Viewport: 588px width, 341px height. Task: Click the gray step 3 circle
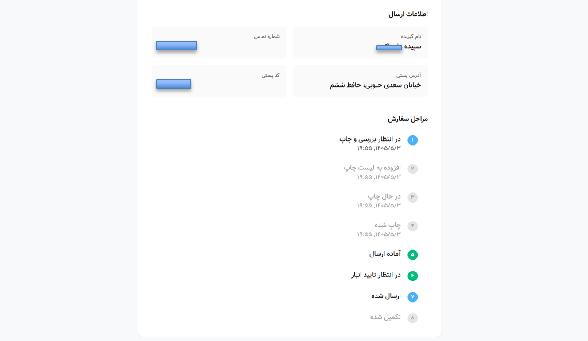(412, 198)
